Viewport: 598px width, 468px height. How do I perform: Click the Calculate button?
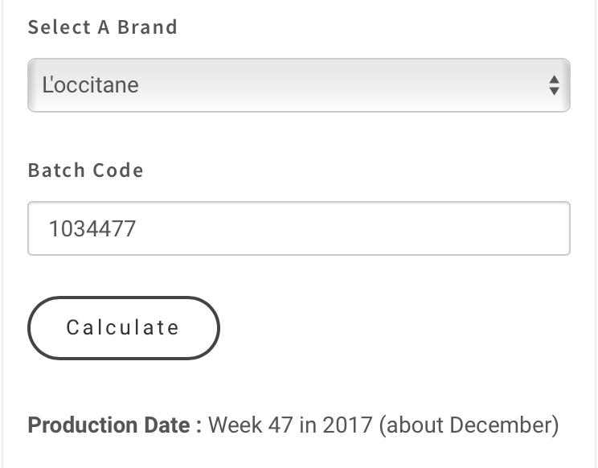pyautogui.click(x=123, y=327)
